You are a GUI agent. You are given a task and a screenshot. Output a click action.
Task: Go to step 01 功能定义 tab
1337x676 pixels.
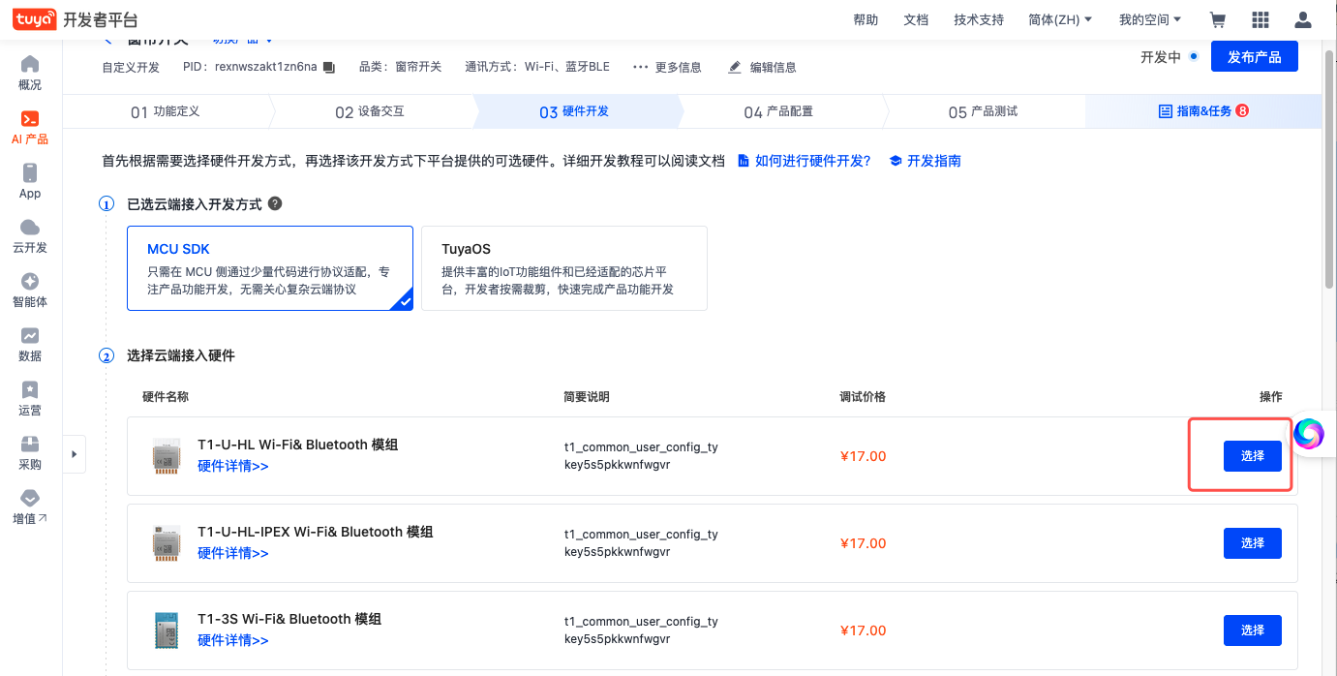(165, 111)
